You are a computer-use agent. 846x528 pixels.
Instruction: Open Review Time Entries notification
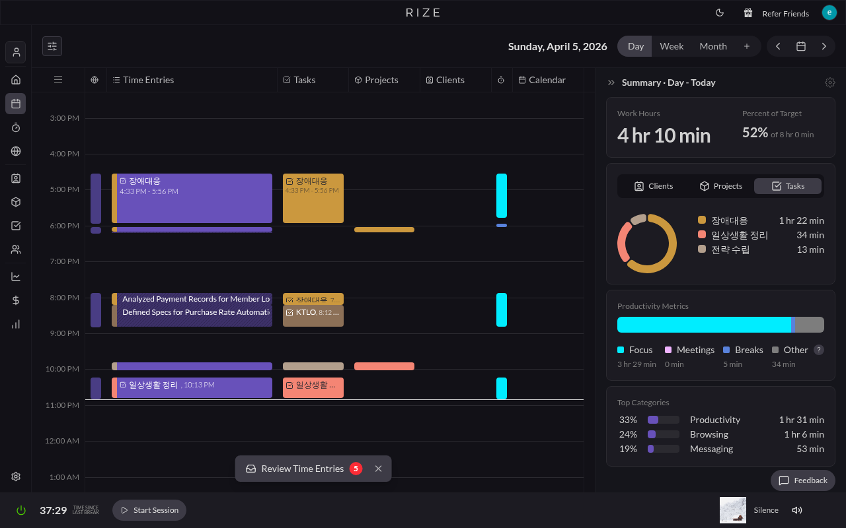point(303,469)
